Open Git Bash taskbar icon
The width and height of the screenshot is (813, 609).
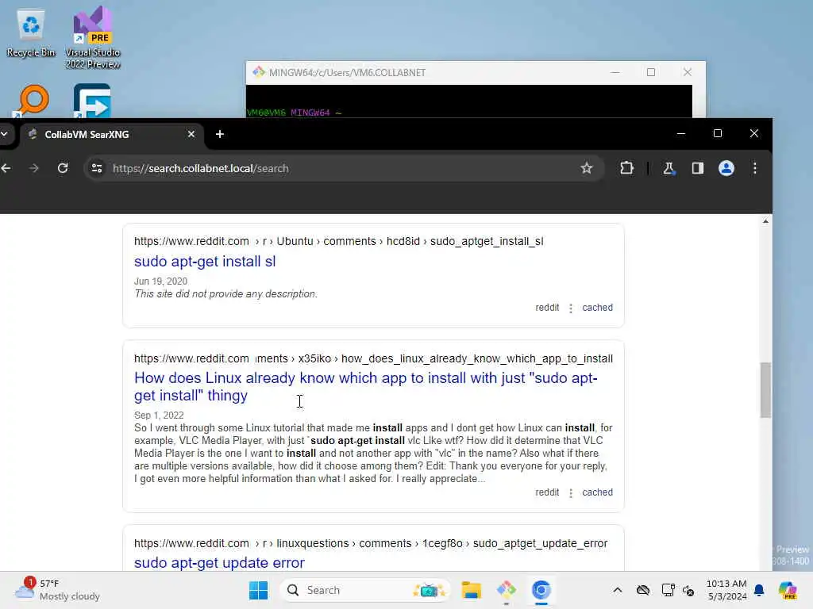click(x=506, y=590)
